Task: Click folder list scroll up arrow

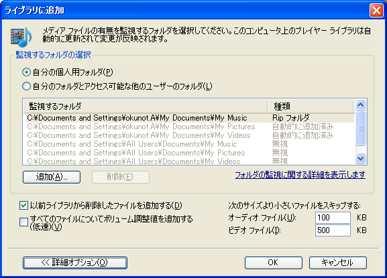Action: [x=361, y=105]
